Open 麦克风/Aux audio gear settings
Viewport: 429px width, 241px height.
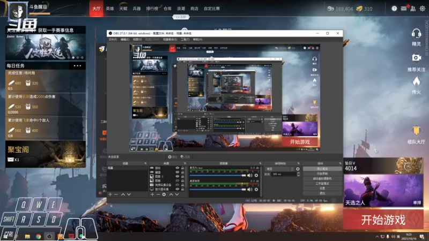pos(256,176)
